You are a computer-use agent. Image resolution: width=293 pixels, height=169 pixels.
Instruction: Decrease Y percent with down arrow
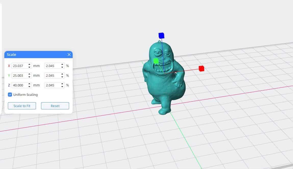coord(62,77)
